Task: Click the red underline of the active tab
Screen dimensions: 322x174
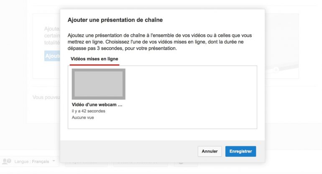Action: coord(94,65)
